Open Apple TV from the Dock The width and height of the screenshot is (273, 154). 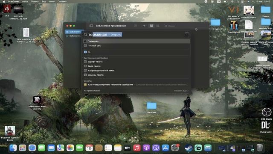(127, 148)
